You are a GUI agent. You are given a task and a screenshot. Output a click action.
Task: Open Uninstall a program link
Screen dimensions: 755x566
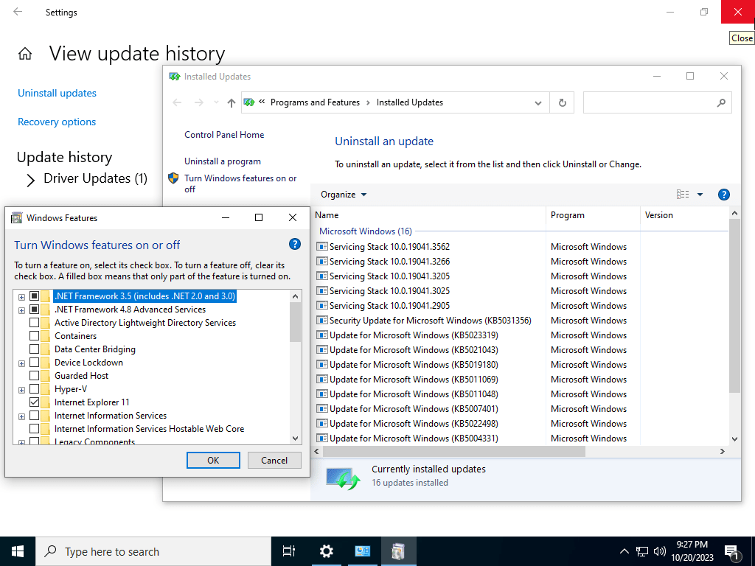[223, 161]
